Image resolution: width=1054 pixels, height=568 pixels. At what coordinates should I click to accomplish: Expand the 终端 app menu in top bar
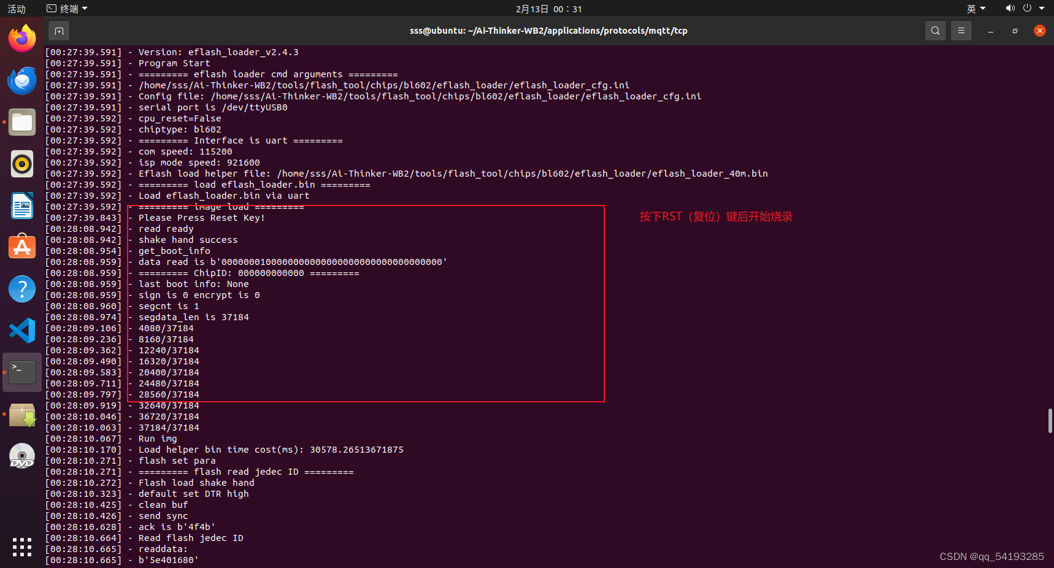coord(66,8)
